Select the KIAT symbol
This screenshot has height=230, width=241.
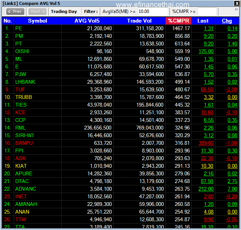[21, 166]
